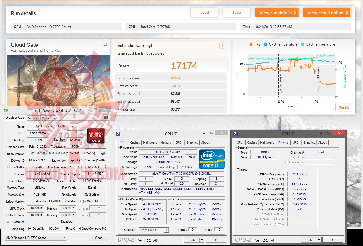Viewport: 363px width, 246px height.
Task: Click the BIOS Version field in GPU-Z
Action: click(64, 154)
